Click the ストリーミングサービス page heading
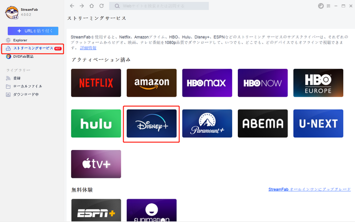This screenshot has height=222, width=355. [x=97, y=18]
